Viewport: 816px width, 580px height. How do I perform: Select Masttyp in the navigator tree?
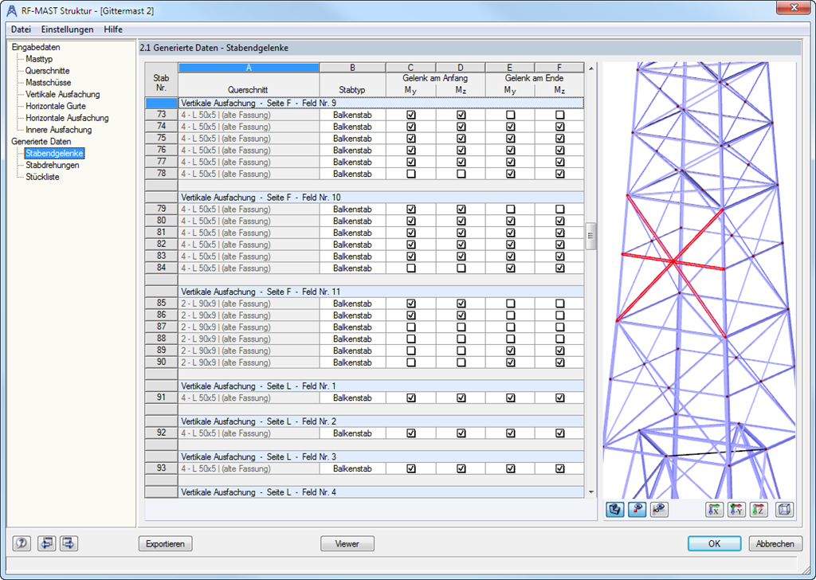tap(39, 59)
